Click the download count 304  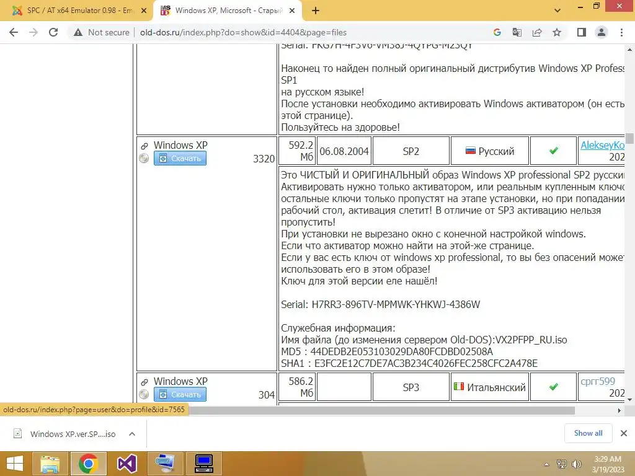(267, 395)
